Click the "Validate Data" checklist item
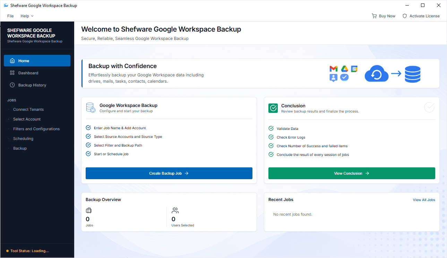The height and width of the screenshot is (258, 447). point(287,128)
